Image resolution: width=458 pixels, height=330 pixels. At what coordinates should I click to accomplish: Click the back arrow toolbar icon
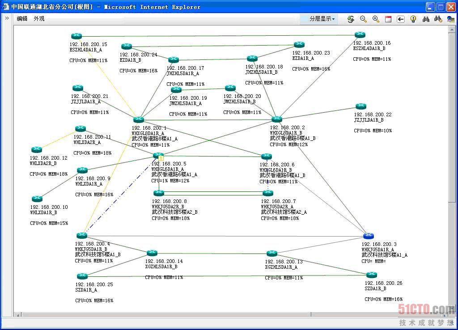click(401, 19)
